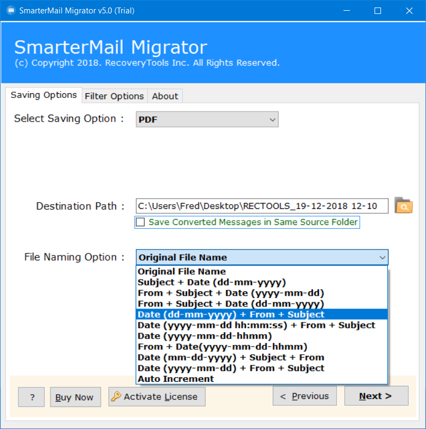The height and width of the screenshot is (429, 426).
Task: Close the SmarterMail Migrator window
Action: [409, 11]
